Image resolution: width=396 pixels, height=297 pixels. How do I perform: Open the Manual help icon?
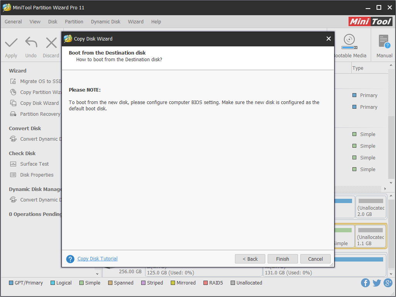(x=384, y=41)
